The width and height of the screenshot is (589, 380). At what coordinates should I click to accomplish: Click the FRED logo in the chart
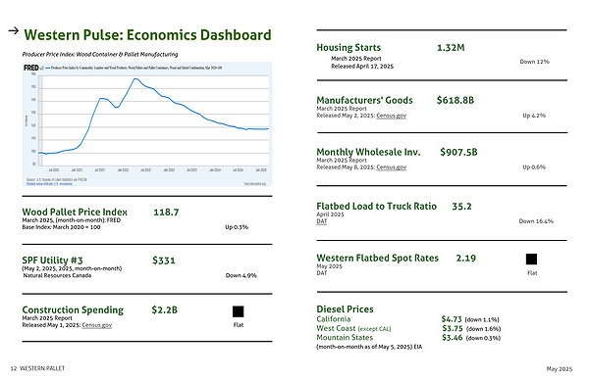click(31, 68)
